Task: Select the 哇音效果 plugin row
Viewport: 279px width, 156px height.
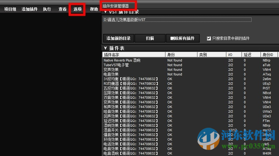Action: tap(190, 111)
